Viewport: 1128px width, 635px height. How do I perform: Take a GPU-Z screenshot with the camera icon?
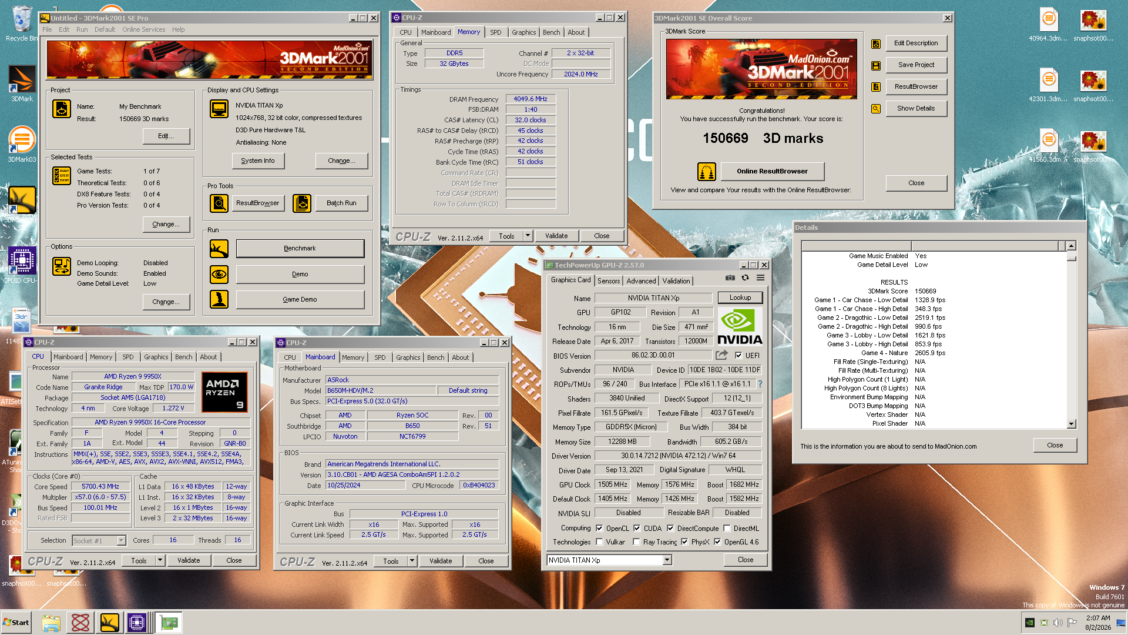tap(730, 278)
